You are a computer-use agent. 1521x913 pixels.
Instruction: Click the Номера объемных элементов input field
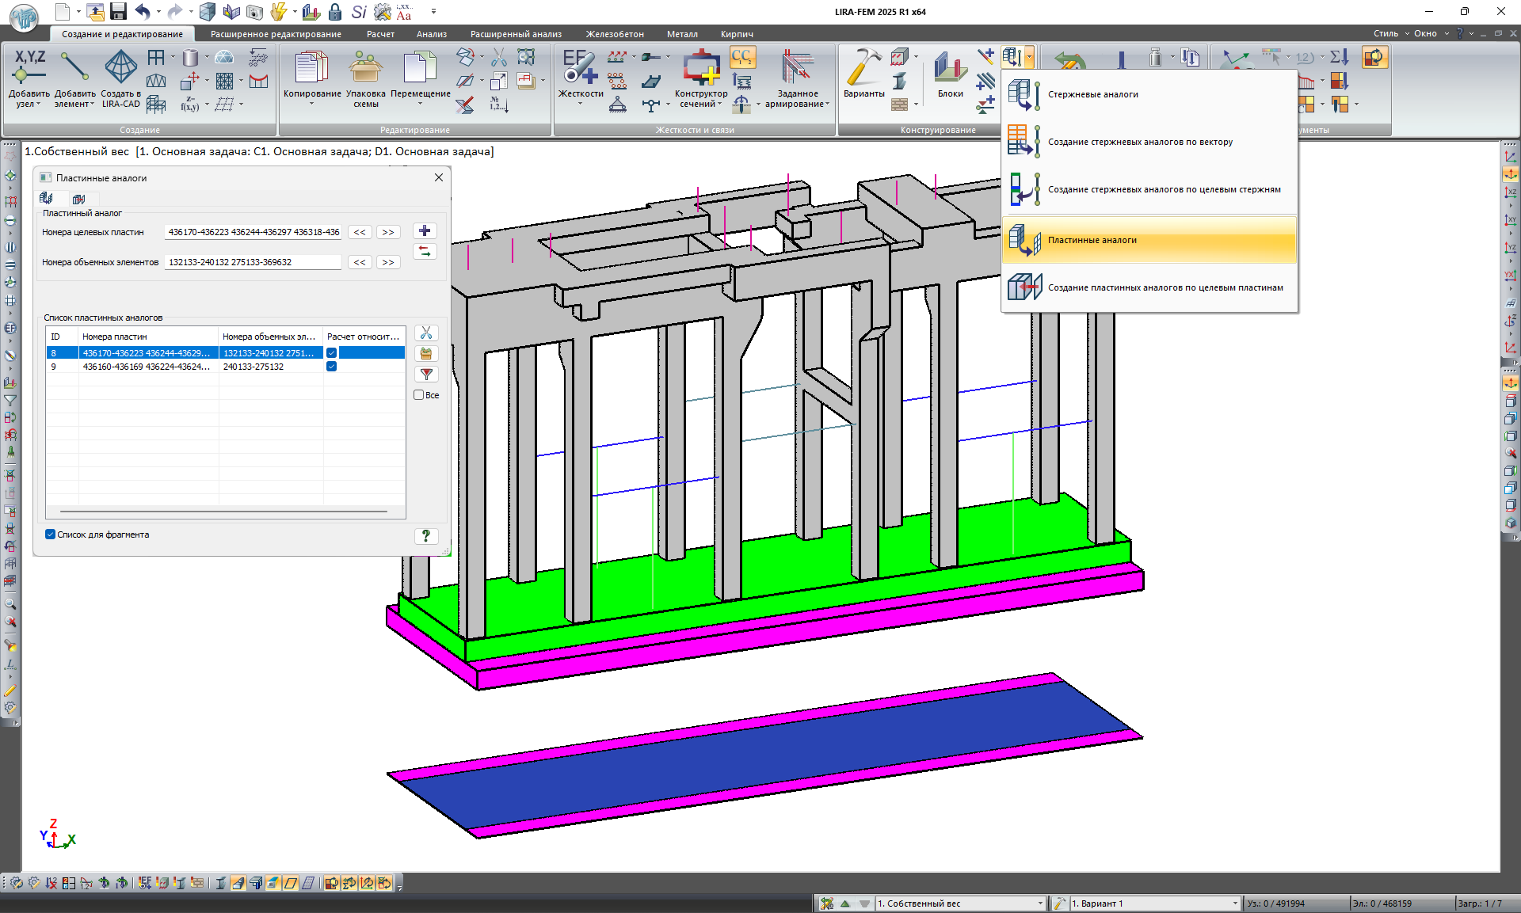[253, 262]
